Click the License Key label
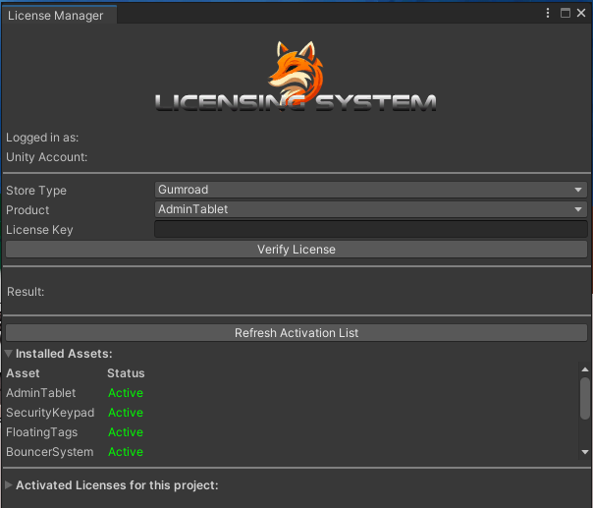The width and height of the screenshot is (593, 508). click(x=39, y=230)
